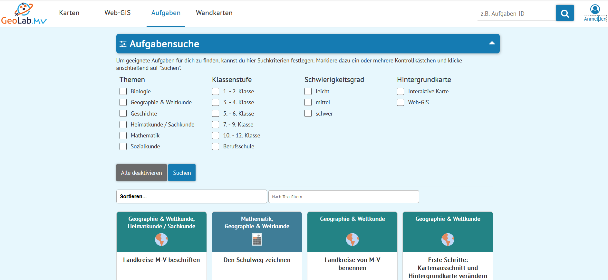The image size is (608, 280).
Task: Click globe icon on Erste Schritte card
Action: point(448,239)
